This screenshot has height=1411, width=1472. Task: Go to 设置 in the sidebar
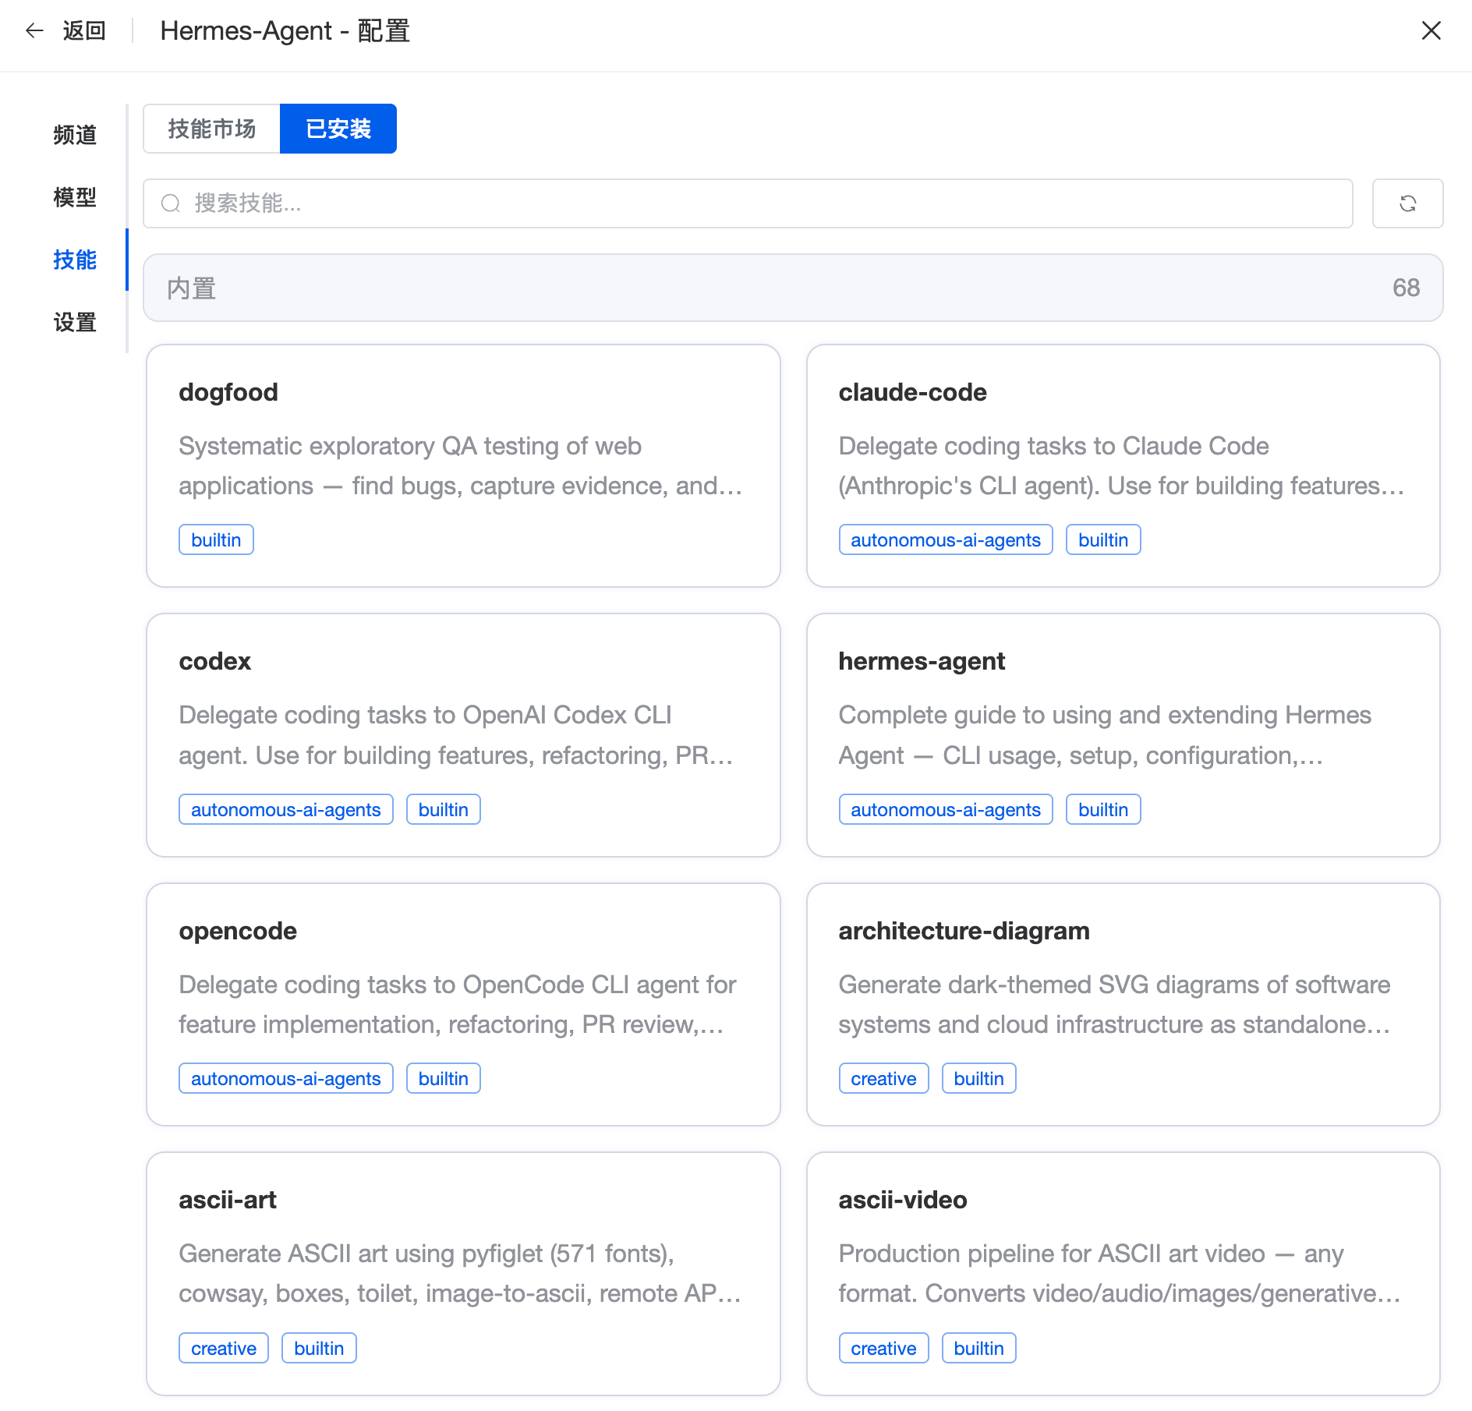pyautogui.click(x=75, y=322)
